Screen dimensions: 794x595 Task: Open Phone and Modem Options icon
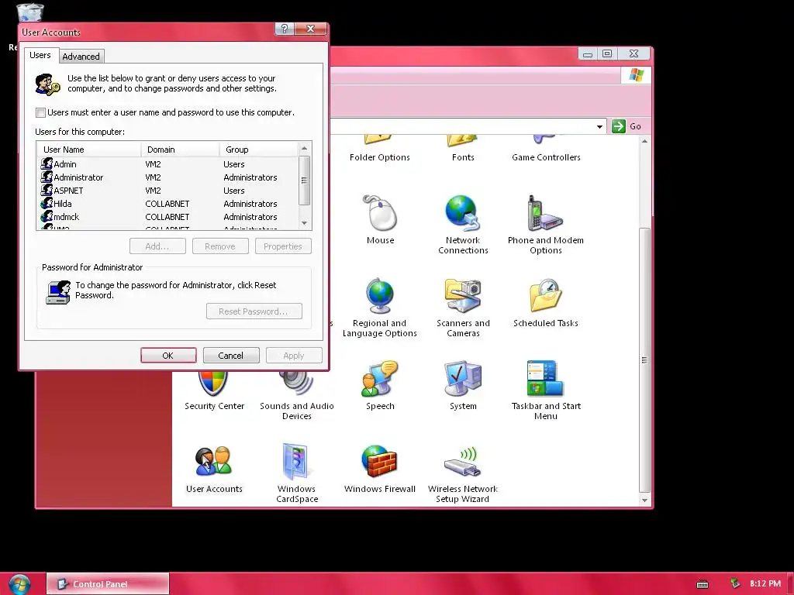(545, 214)
